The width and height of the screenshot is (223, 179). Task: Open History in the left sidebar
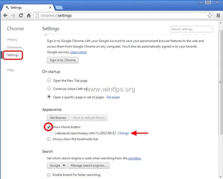(x=12, y=39)
